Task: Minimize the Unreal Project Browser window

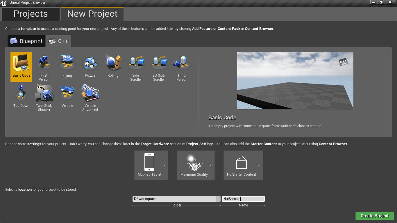Action: (x=374, y=2)
